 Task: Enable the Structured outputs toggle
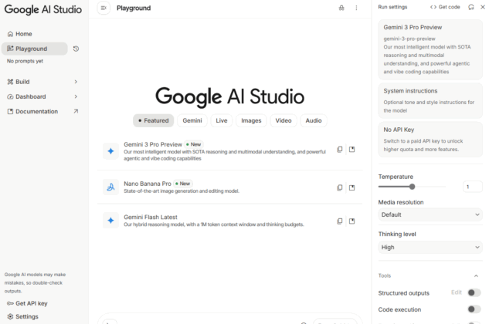[474, 292]
